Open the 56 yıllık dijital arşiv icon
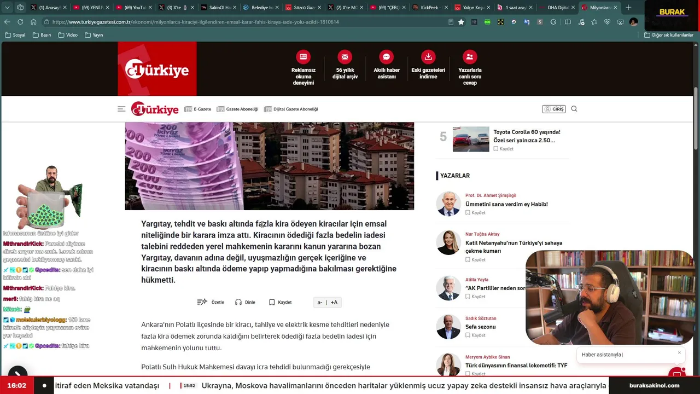The height and width of the screenshot is (394, 700). point(345,57)
